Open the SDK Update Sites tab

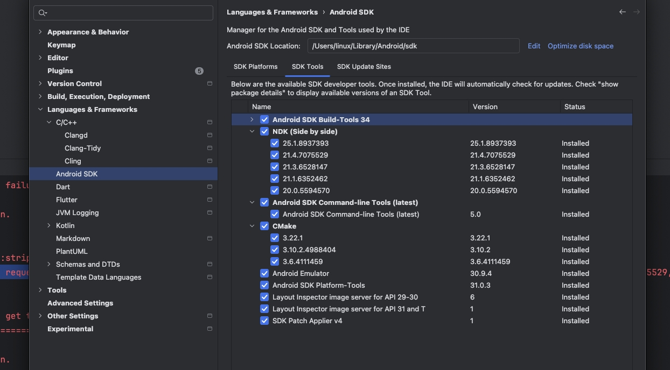364,67
